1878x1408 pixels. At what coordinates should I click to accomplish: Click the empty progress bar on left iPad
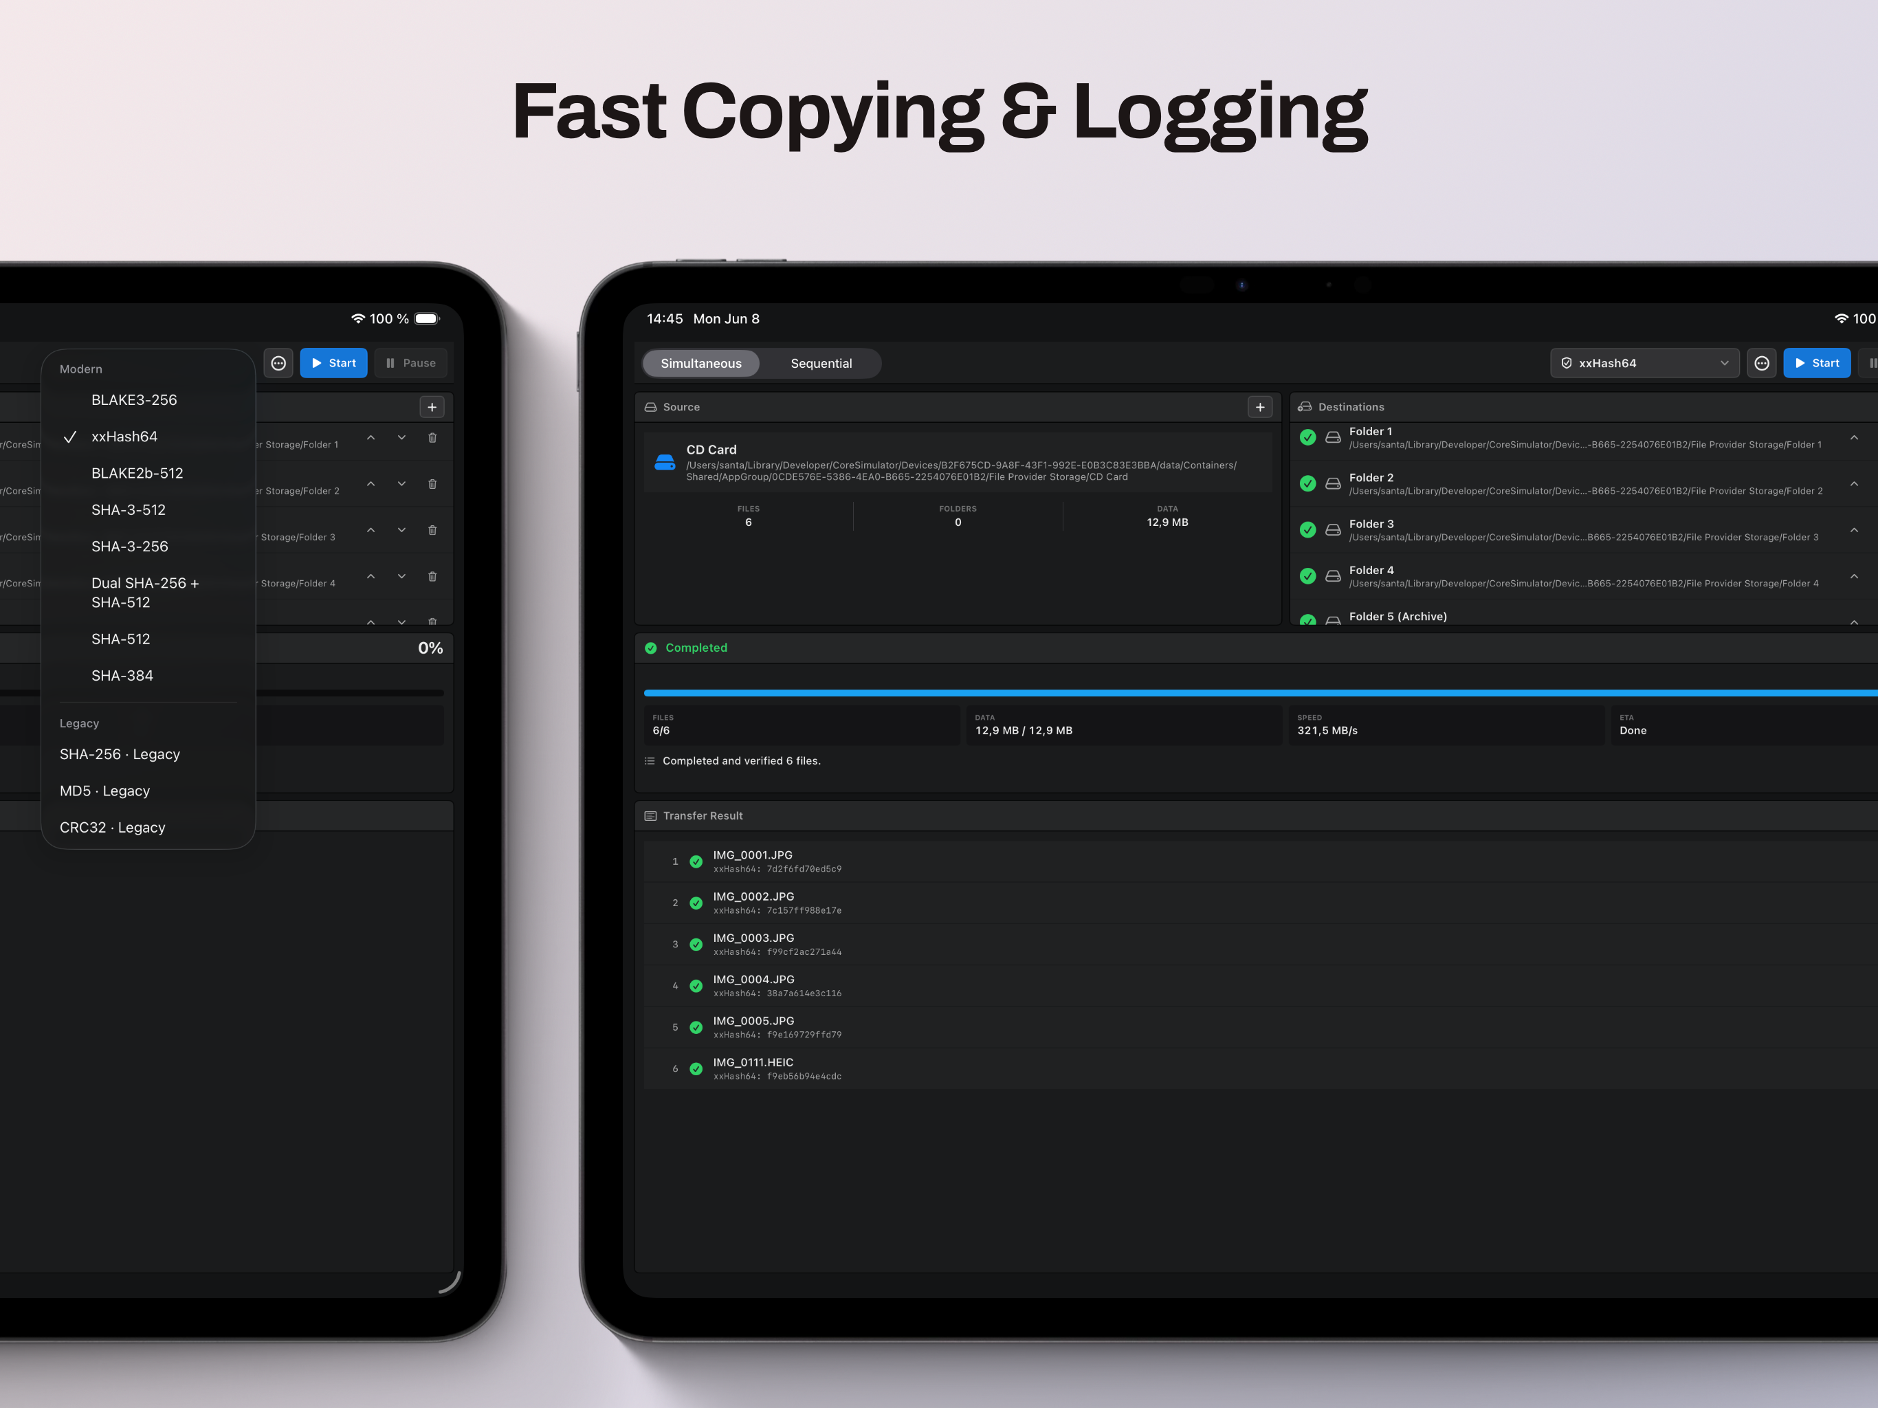[221, 694]
